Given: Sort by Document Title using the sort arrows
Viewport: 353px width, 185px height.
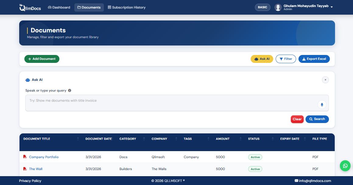Looking at the screenshot, I should click(x=78, y=139).
